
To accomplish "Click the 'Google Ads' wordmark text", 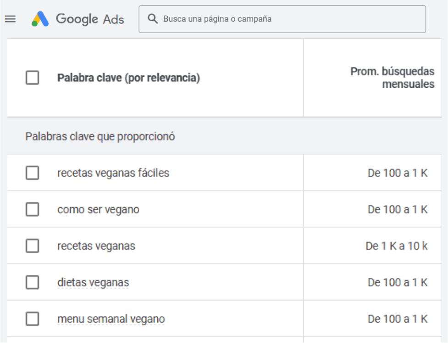I will click(x=90, y=19).
